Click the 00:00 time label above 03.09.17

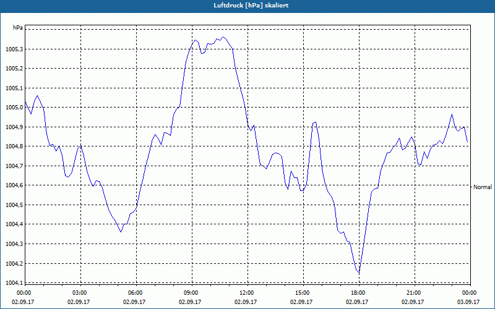(470, 293)
